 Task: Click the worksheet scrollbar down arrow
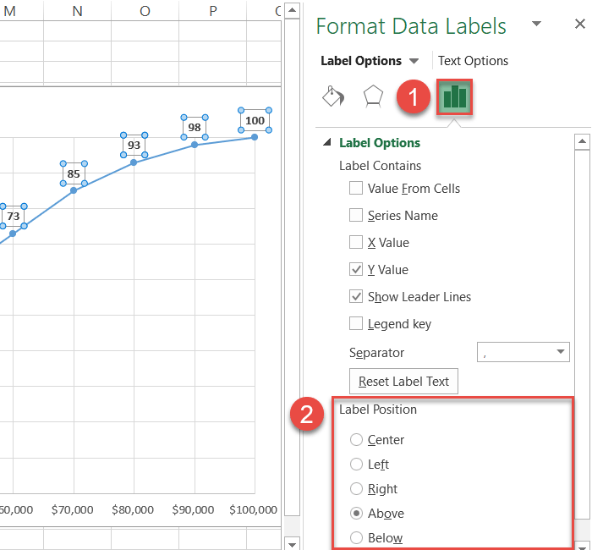[x=293, y=544]
